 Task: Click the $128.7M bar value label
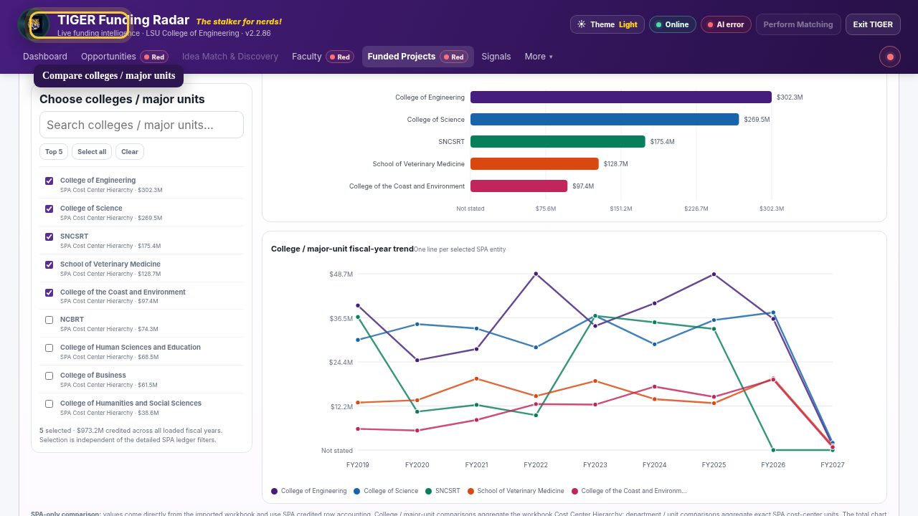pyautogui.click(x=616, y=164)
